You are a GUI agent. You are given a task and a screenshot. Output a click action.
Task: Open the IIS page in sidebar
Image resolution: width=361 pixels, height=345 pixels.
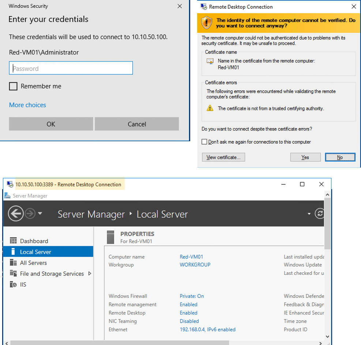(x=48, y=284)
